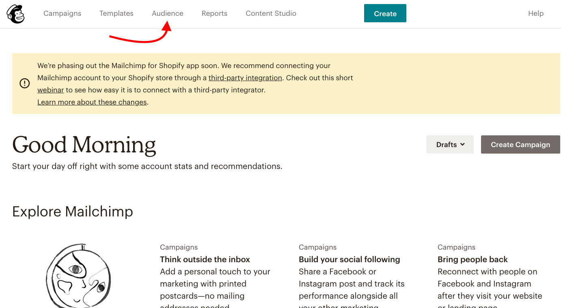Go to the Audience section
The width and height of the screenshot is (561, 308).
click(x=168, y=13)
